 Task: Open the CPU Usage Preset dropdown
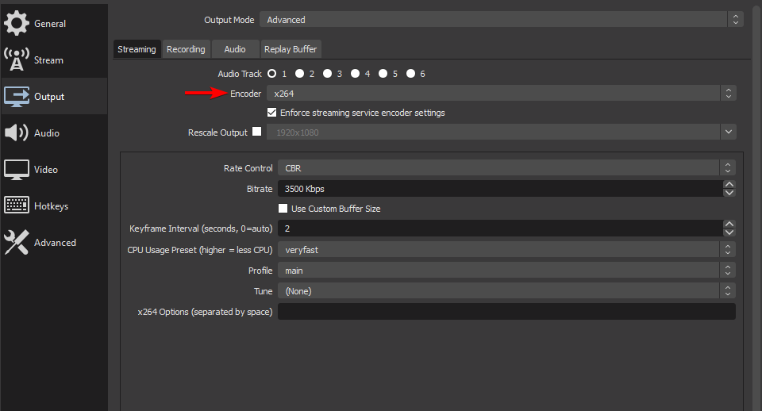[x=506, y=250]
